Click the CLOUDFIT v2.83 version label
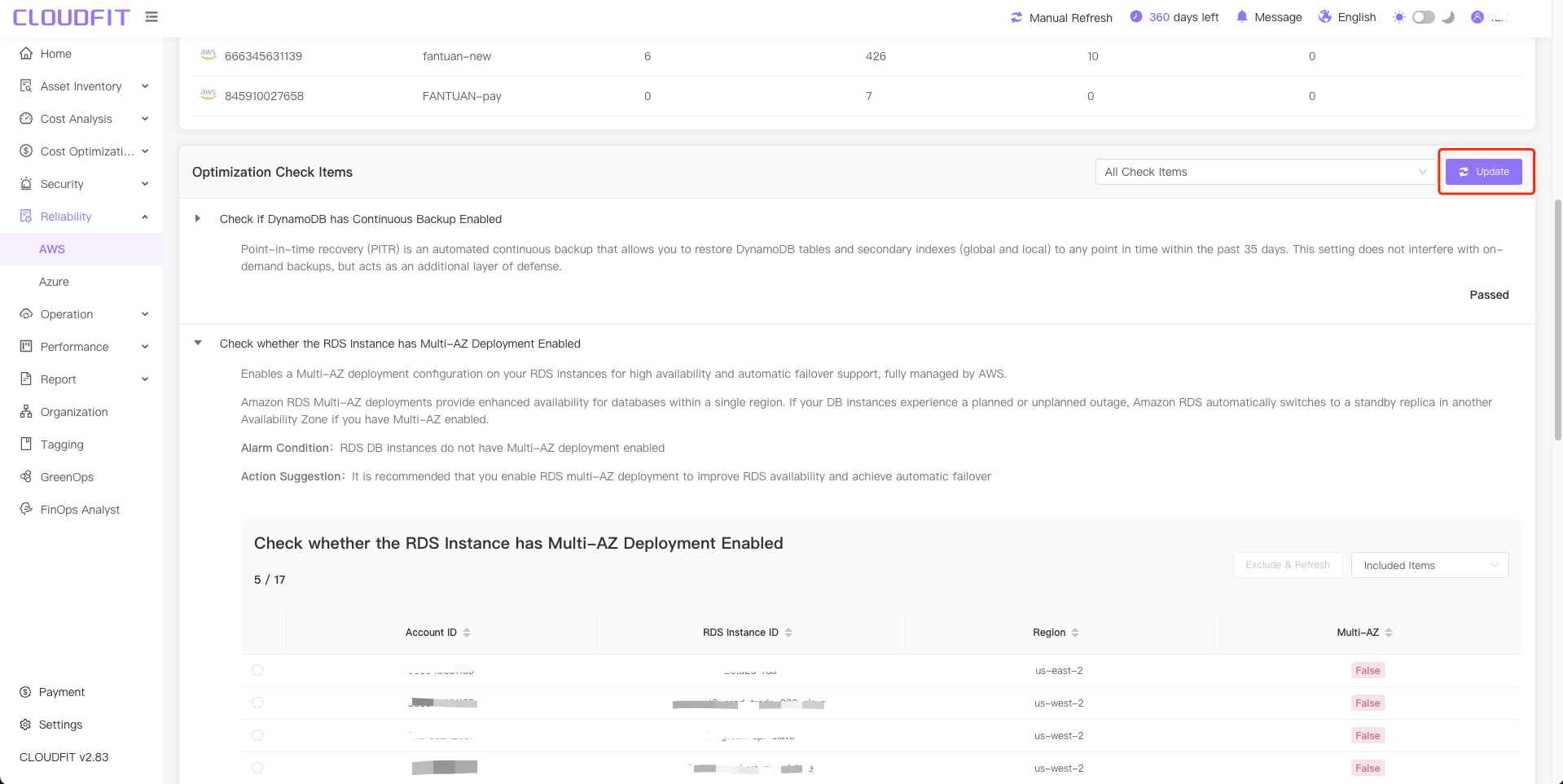Viewport: 1563px width, 784px height. coord(64,757)
